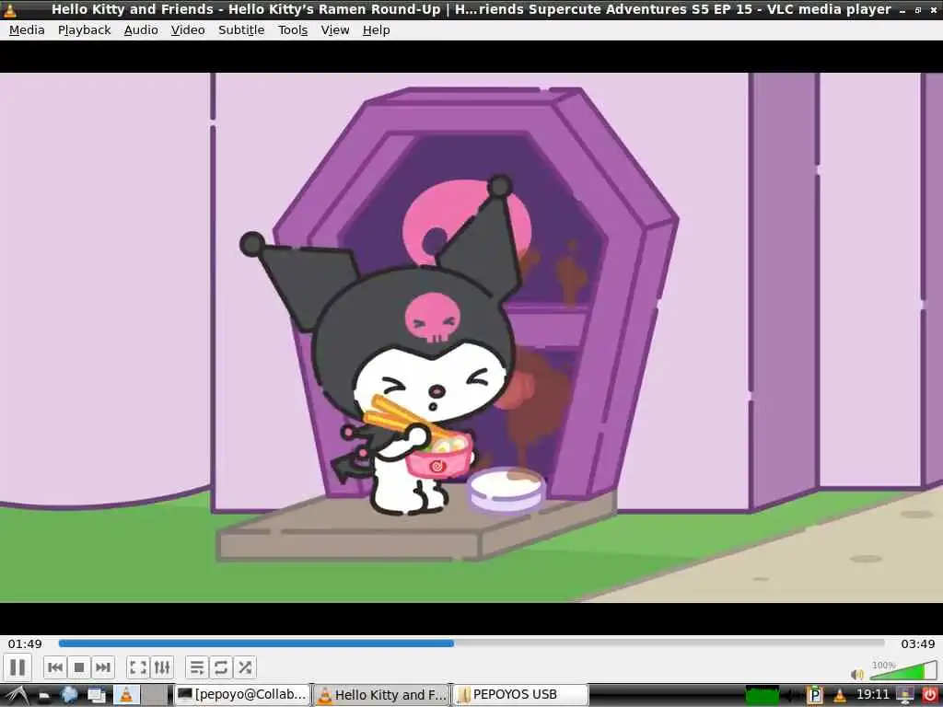Screen dimensions: 943x707
Task: Open the Media menu
Action: pyautogui.click(x=27, y=30)
